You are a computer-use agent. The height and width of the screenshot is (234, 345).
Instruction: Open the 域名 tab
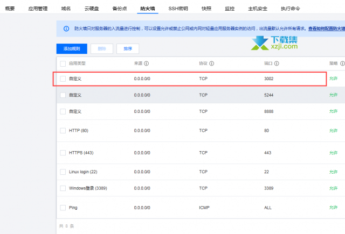coord(66,9)
